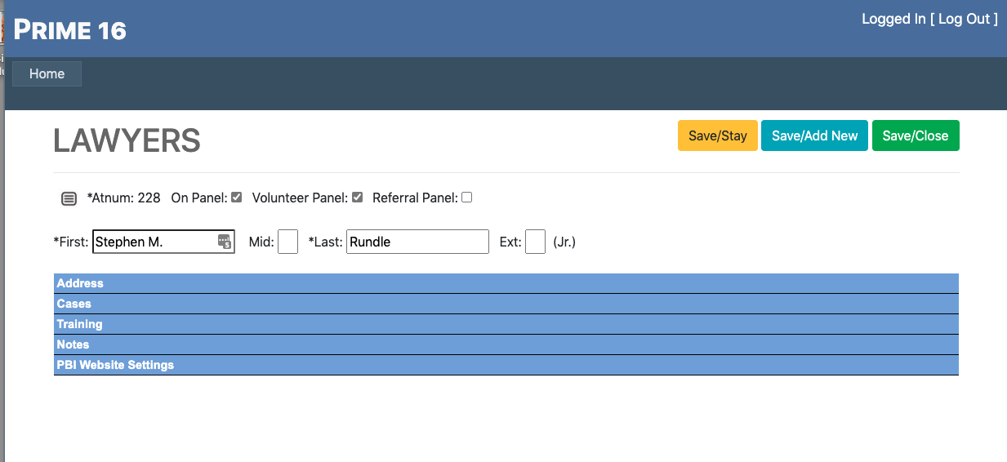Click the autofill icon in First name field
1007x462 pixels.
(x=225, y=242)
